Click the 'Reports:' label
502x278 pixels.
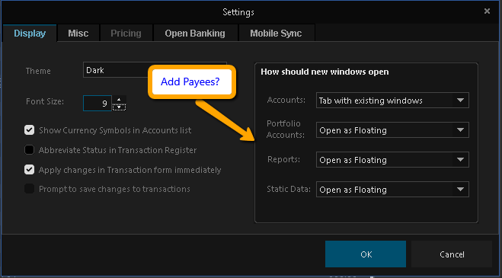click(283, 159)
